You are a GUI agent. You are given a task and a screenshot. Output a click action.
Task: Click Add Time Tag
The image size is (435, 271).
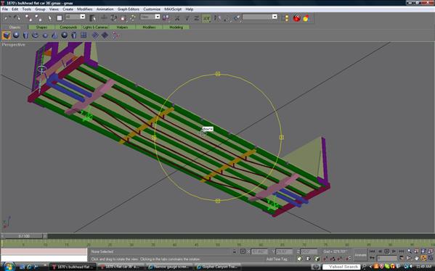(277, 259)
